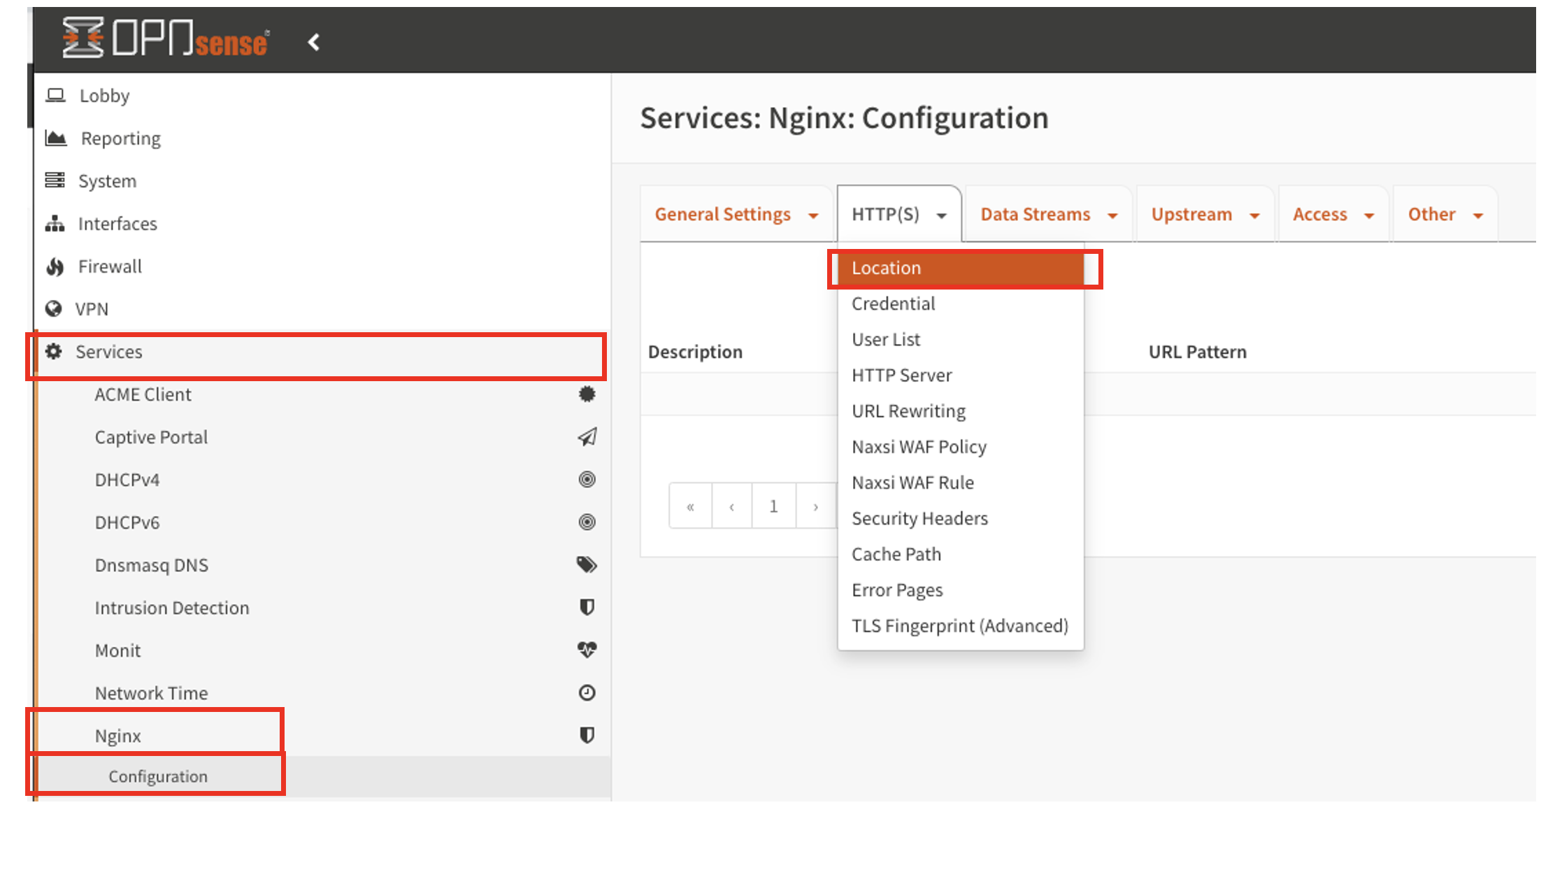This screenshot has height=877, width=1562.
Task: Click the Captive Portal paper plane icon
Action: [x=587, y=437]
